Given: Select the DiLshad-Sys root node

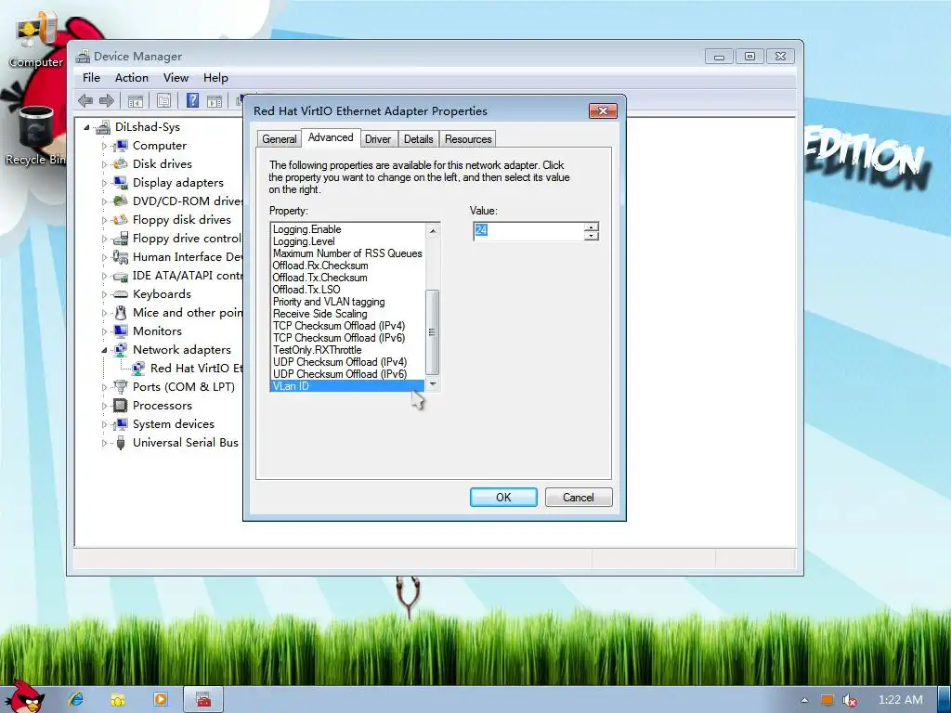Looking at the screenshot, I should 148,126.
